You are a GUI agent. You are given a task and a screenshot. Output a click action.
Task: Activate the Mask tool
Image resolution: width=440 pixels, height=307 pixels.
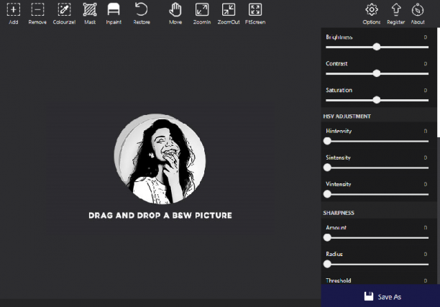tap(90, 14)
